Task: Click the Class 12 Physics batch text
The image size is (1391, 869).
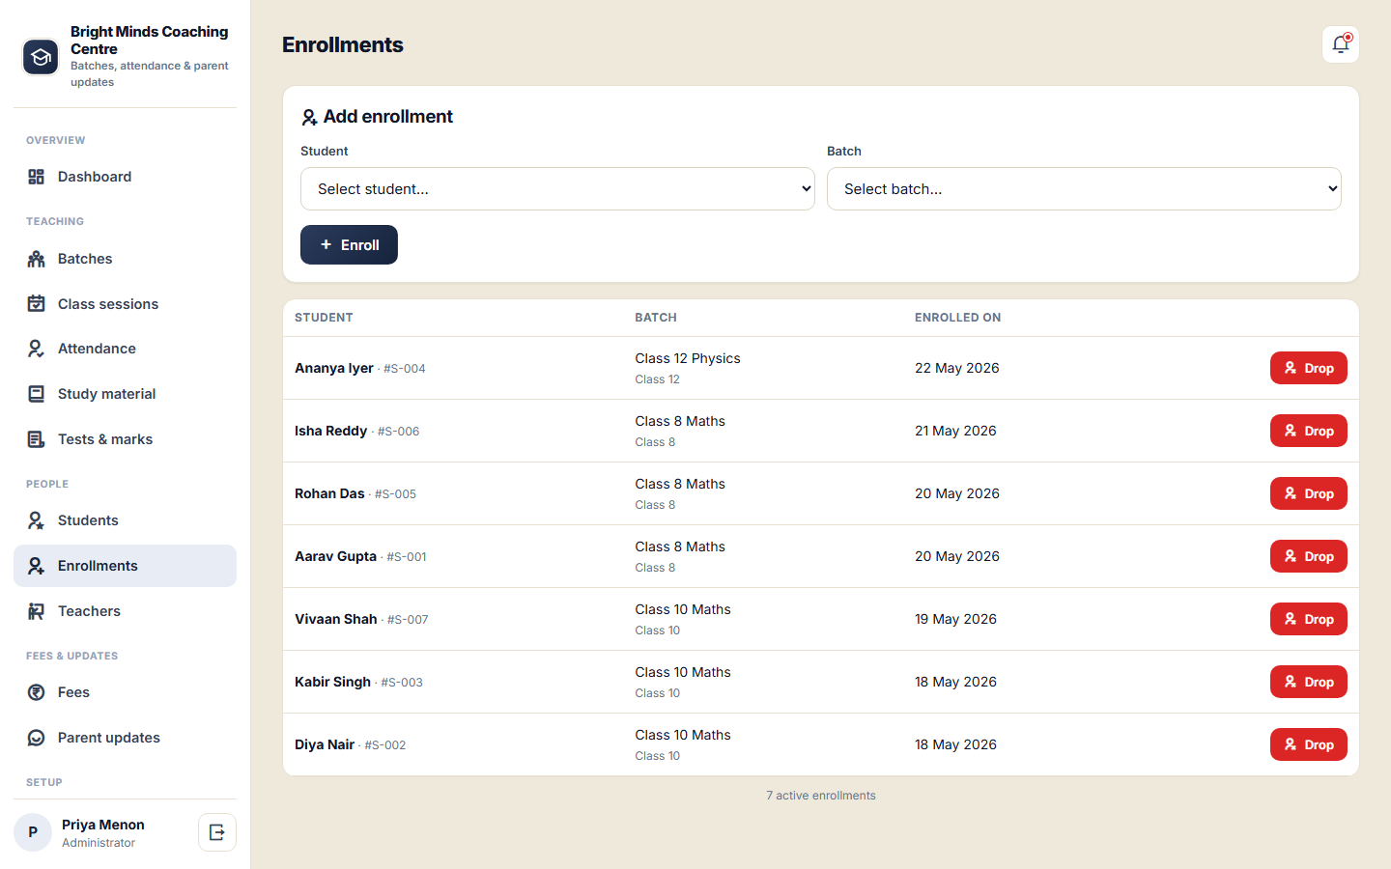Action: [x=688, y=358]
